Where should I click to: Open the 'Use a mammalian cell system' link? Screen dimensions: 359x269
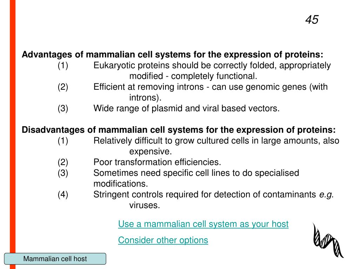click(203, 224)
